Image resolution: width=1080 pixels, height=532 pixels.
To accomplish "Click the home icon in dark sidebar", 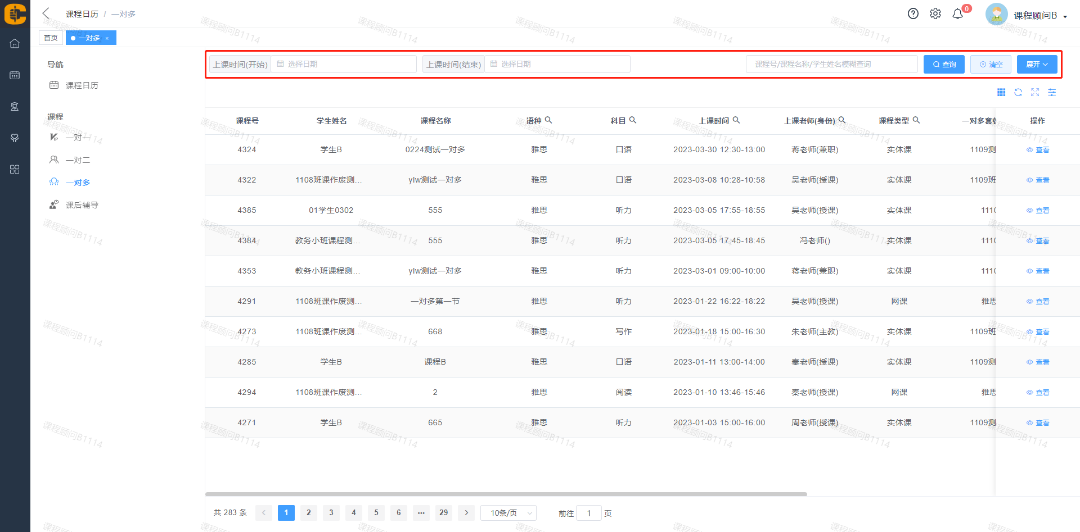I will [x=15, y=44].
